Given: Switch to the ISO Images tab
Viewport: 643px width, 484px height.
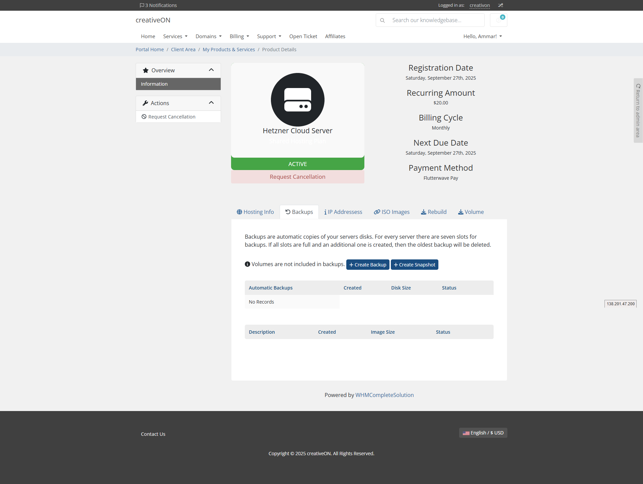Looking at the screenshot, I should point(391,212).
